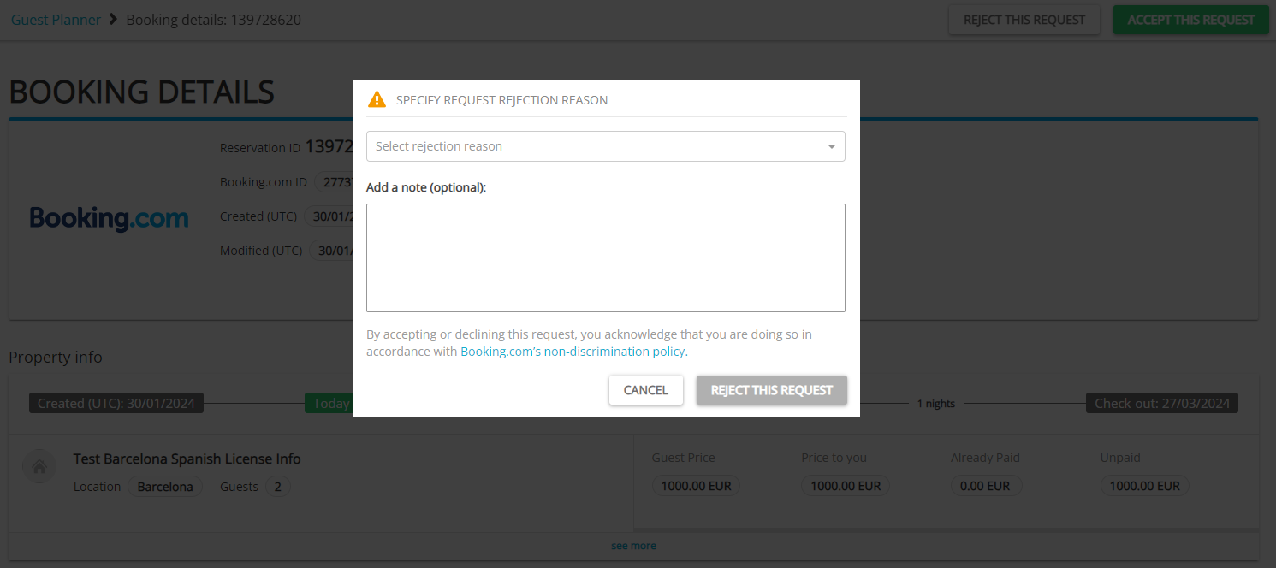The height and width of the screenshot is (568, 1276).
Task: Click the Unpaid 1000.00 EUR value
Action: coord(1144,486)
